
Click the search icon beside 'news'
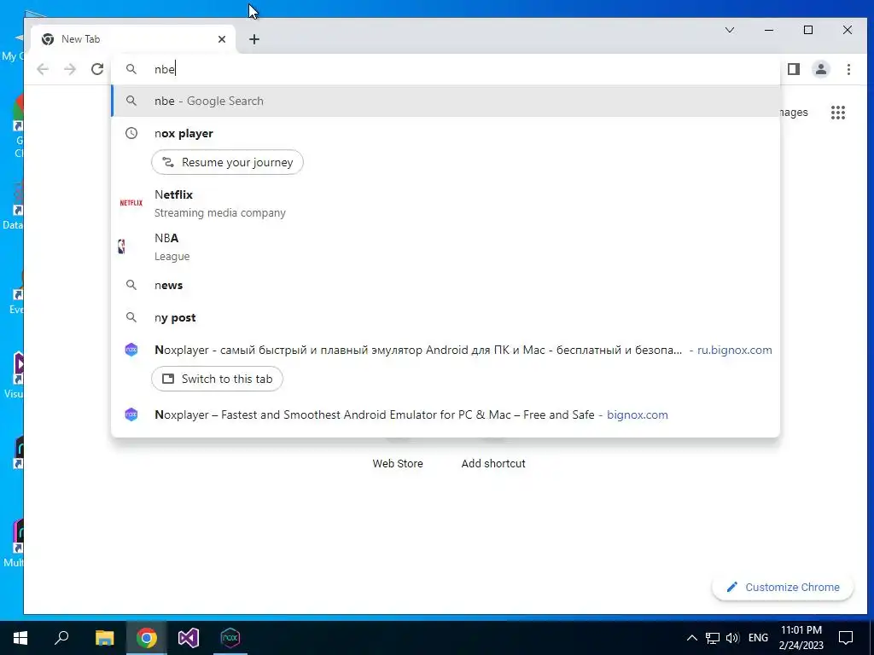pos(131,285)
